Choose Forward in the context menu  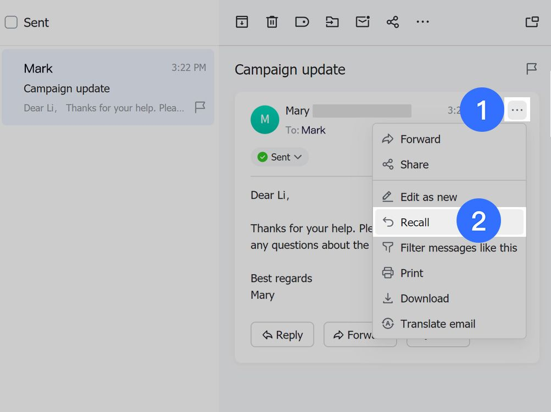(420, 139)
